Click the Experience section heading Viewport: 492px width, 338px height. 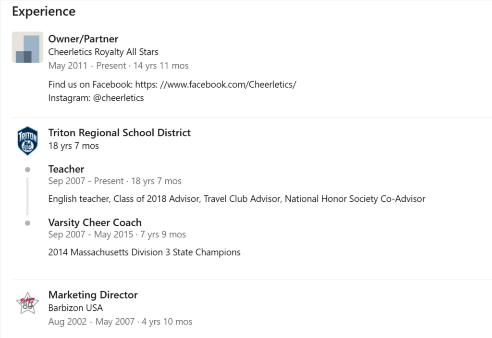click(x=44, y=12)
